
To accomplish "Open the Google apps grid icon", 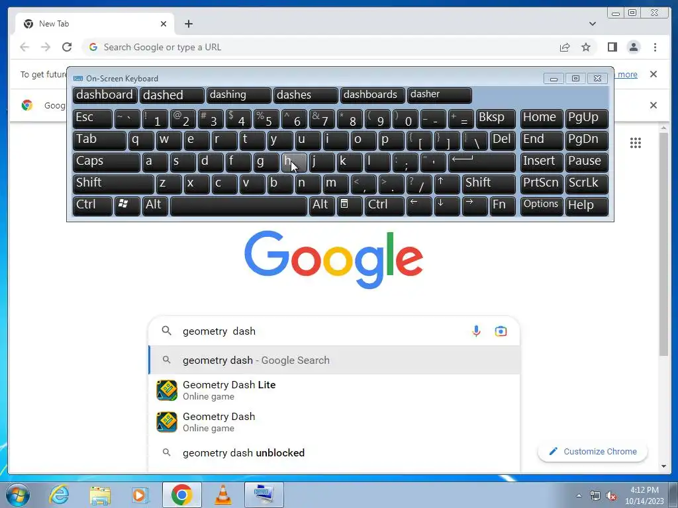I will tap(636, 143).
